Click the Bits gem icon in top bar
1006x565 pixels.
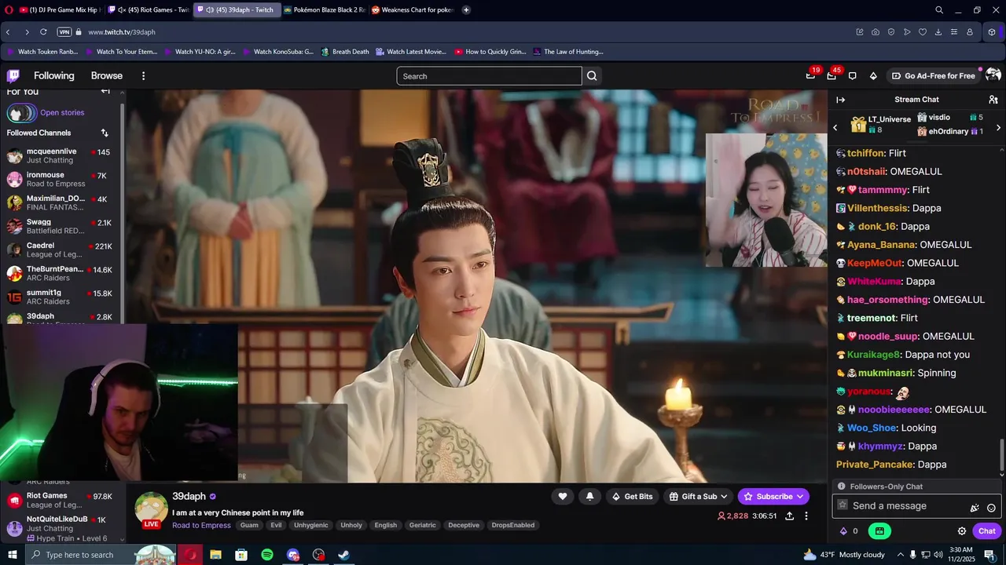pos(873,76)
